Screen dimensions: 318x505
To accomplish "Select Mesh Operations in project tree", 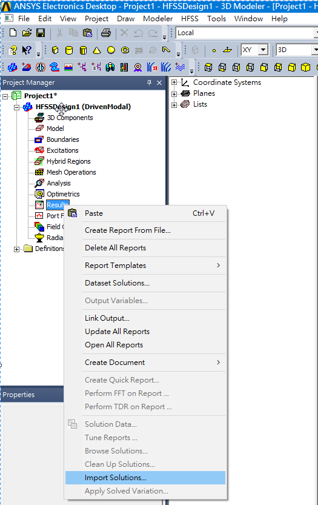I will coord(71,172).
